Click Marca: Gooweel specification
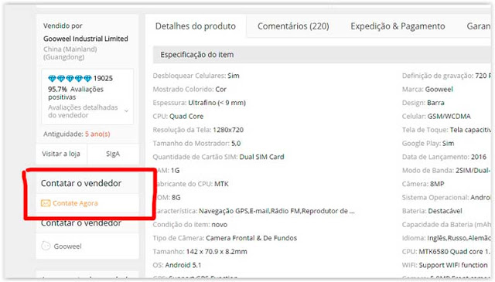Screen dimensions: 495x282 [428, 90]
